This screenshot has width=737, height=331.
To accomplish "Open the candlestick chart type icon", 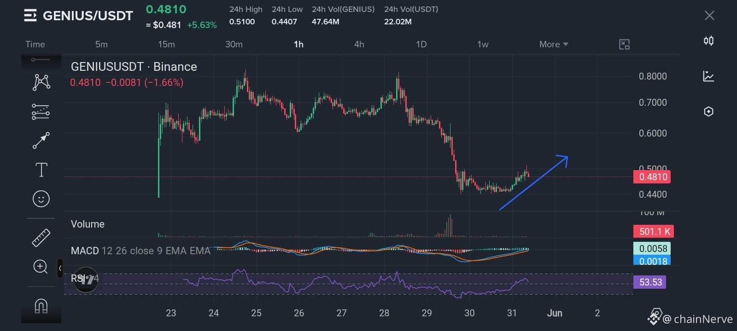I will [x=708, y=41].
